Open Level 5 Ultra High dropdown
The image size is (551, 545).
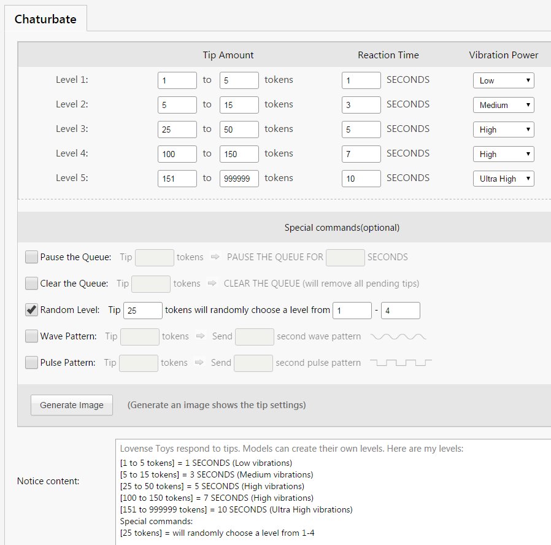pos(504,179)
